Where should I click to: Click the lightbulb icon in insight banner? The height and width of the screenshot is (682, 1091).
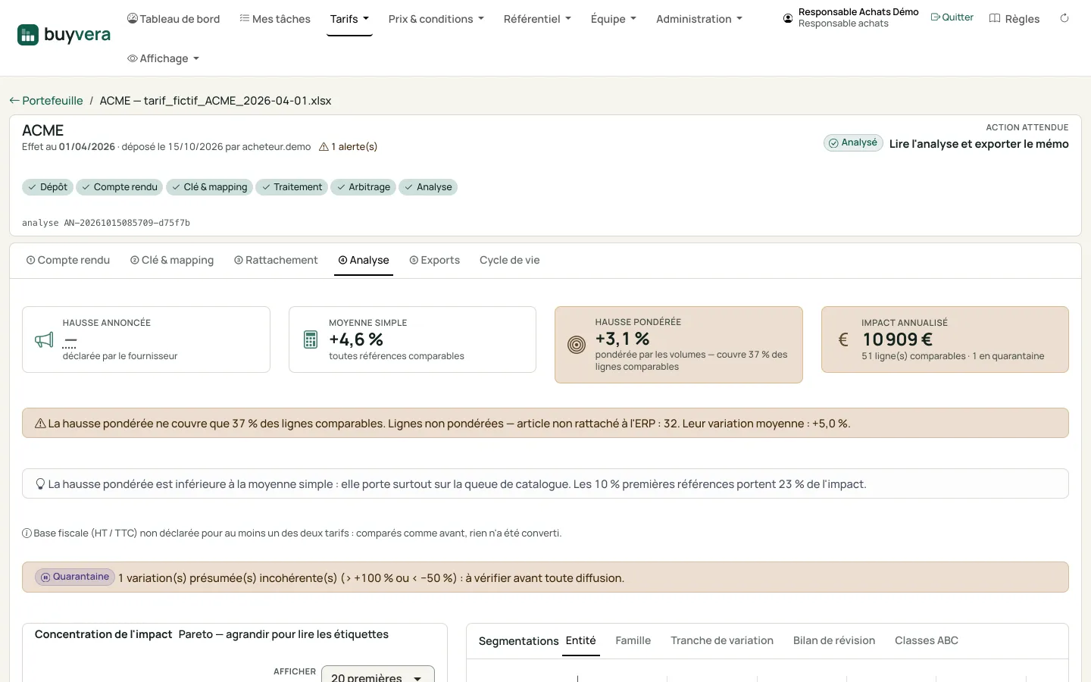coord(41,484)
